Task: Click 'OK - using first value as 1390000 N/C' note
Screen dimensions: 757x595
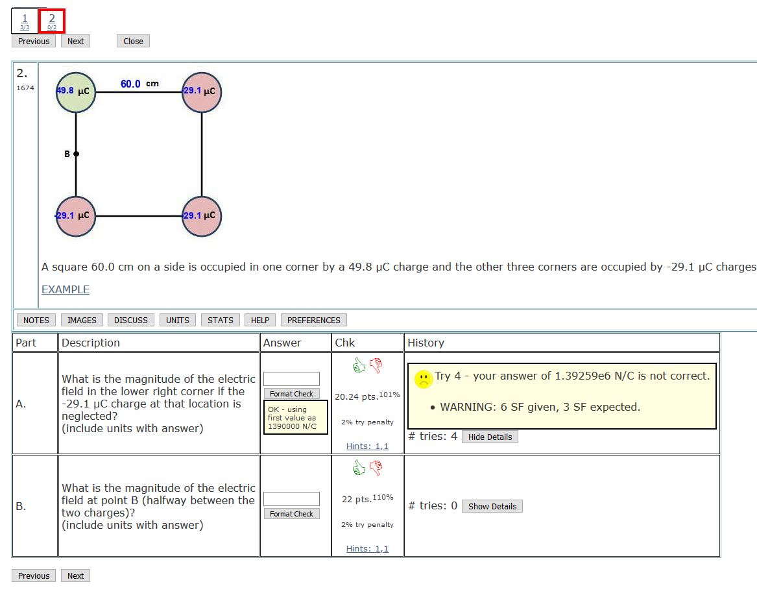Action: pos(295,417)
